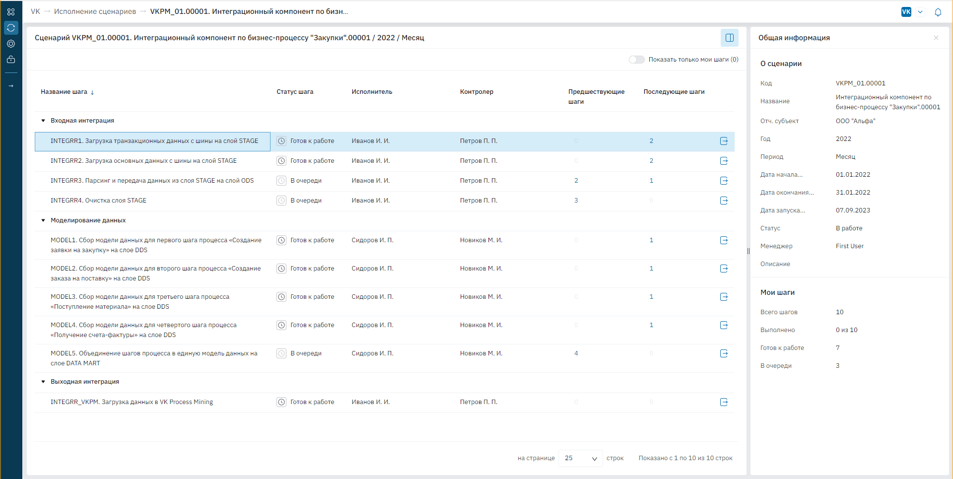Open the VK user account dropdown
The image size is (953, 479).
tap(920, 12)
